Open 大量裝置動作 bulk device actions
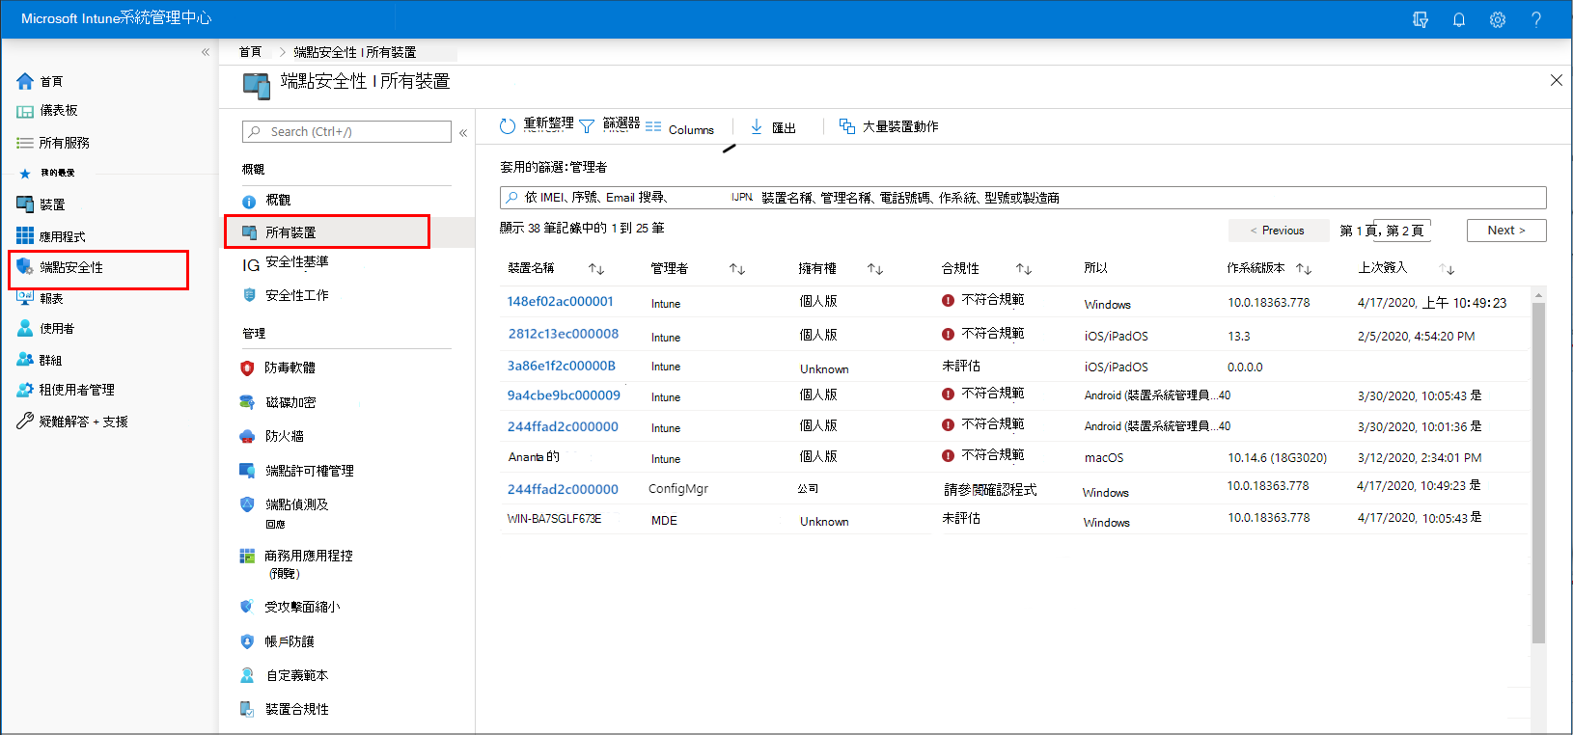The width and height of the screenshot is (1573, 735). point(889,126)
